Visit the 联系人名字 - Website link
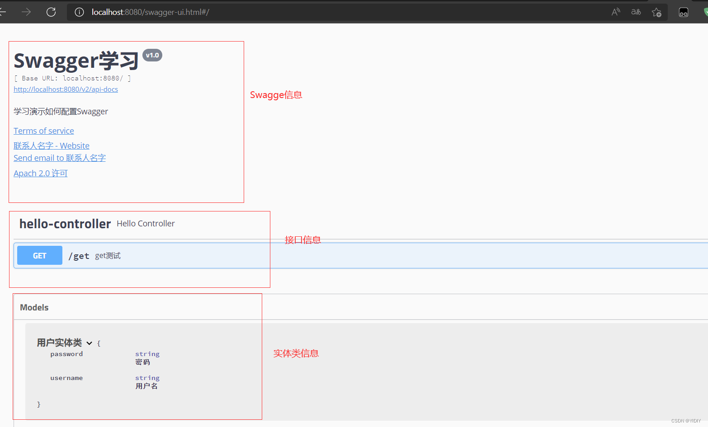The height and width of the screenshot is (427, 708). 52,145
